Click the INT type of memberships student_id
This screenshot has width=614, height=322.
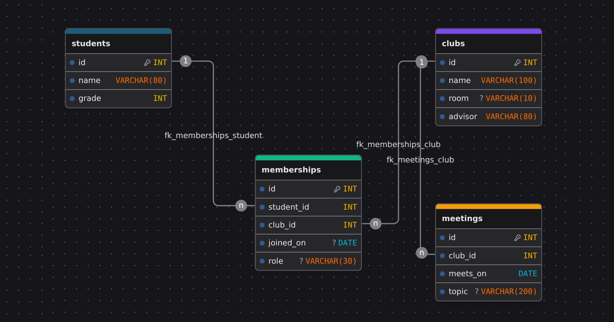coord(350,207)
